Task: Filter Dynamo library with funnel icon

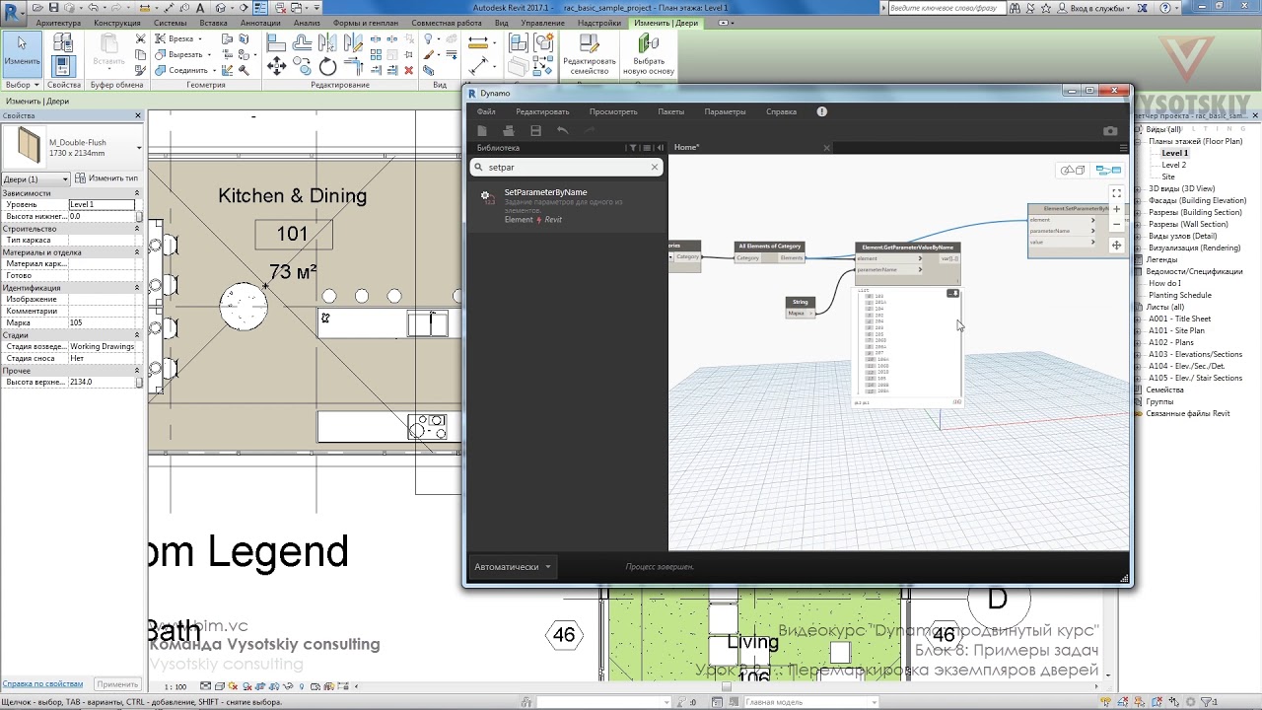Action: (x=633, y=148)
